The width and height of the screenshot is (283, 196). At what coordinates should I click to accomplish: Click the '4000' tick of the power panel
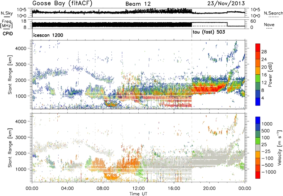point(21,48)
